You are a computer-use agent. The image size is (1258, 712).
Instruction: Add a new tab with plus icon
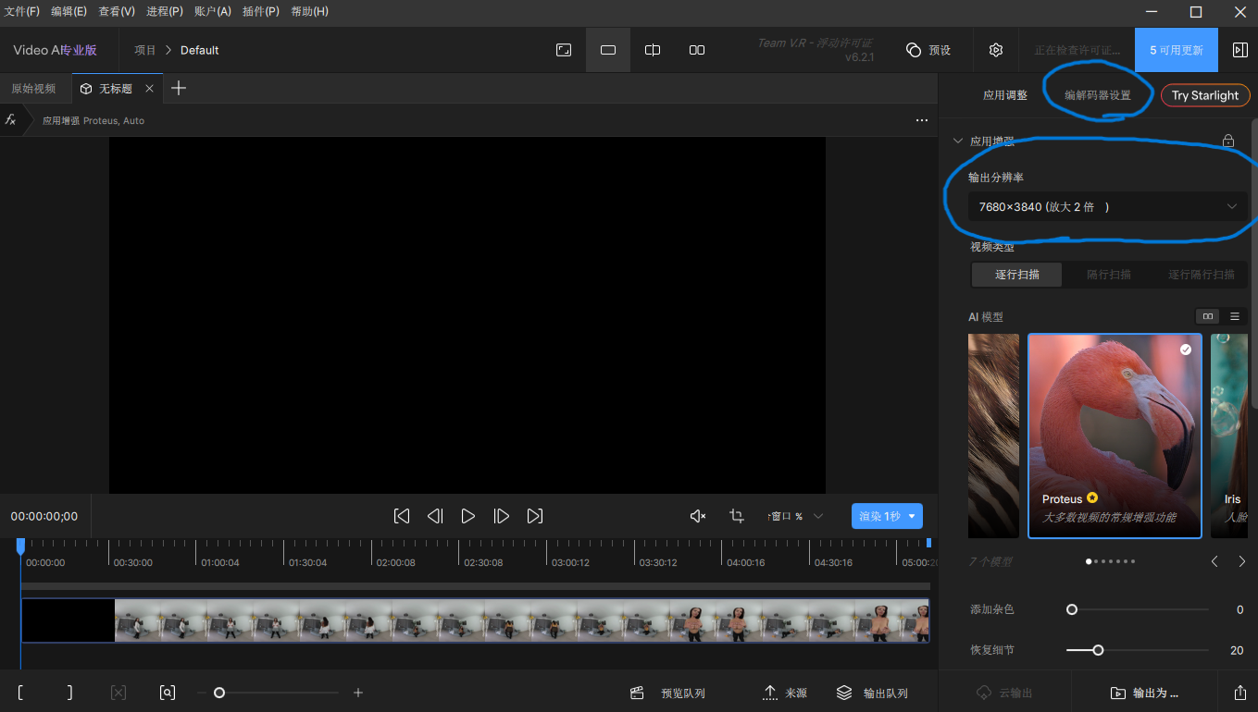click(x=180, y=88)
